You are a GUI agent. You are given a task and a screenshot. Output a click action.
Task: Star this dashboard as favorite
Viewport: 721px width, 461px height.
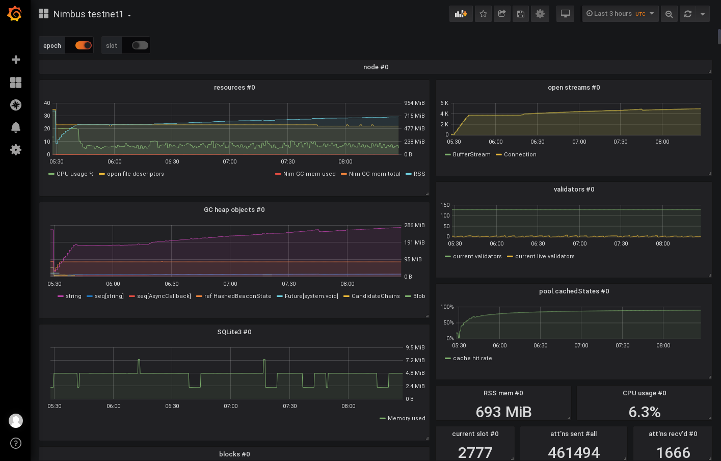point(483,14)
